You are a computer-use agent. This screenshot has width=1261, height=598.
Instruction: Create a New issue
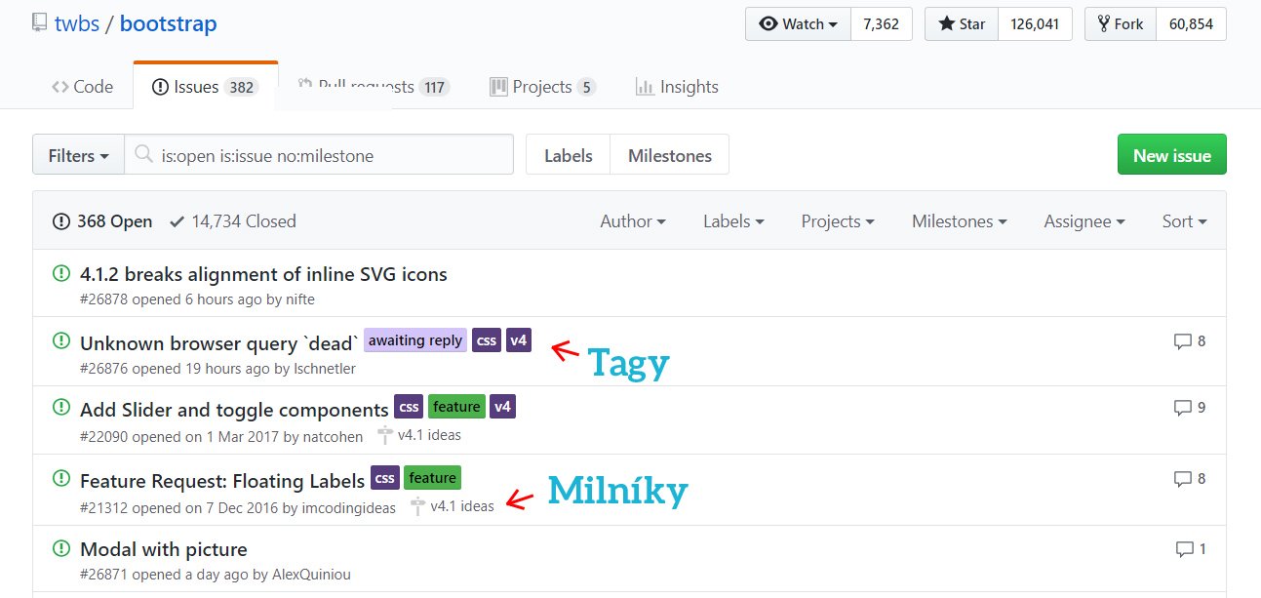pyautogui.click(x=1171, y=155)
